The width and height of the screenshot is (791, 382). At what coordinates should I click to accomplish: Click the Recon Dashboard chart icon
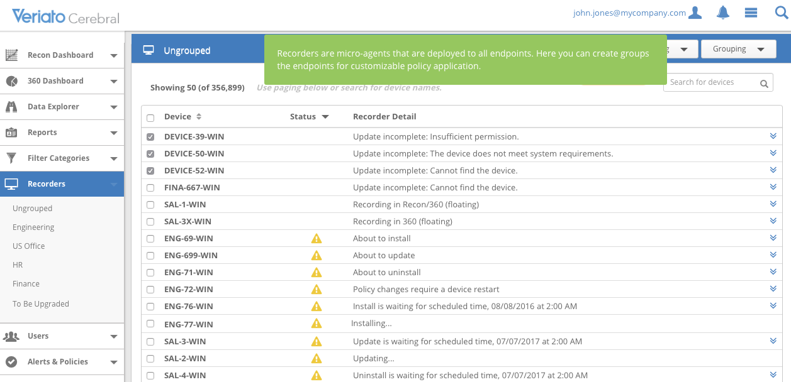[x=11, y=55]
